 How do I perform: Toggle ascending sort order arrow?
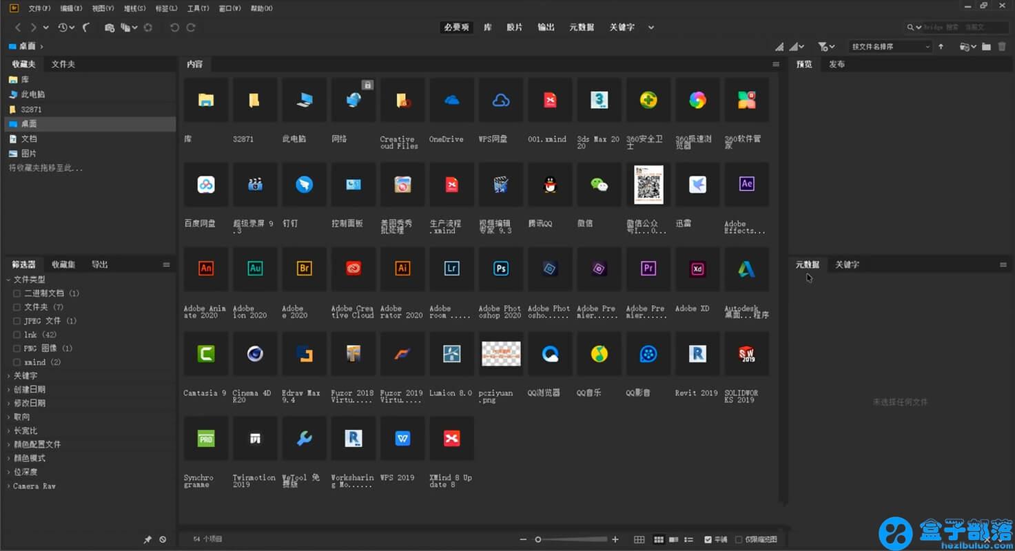point(941,47)
